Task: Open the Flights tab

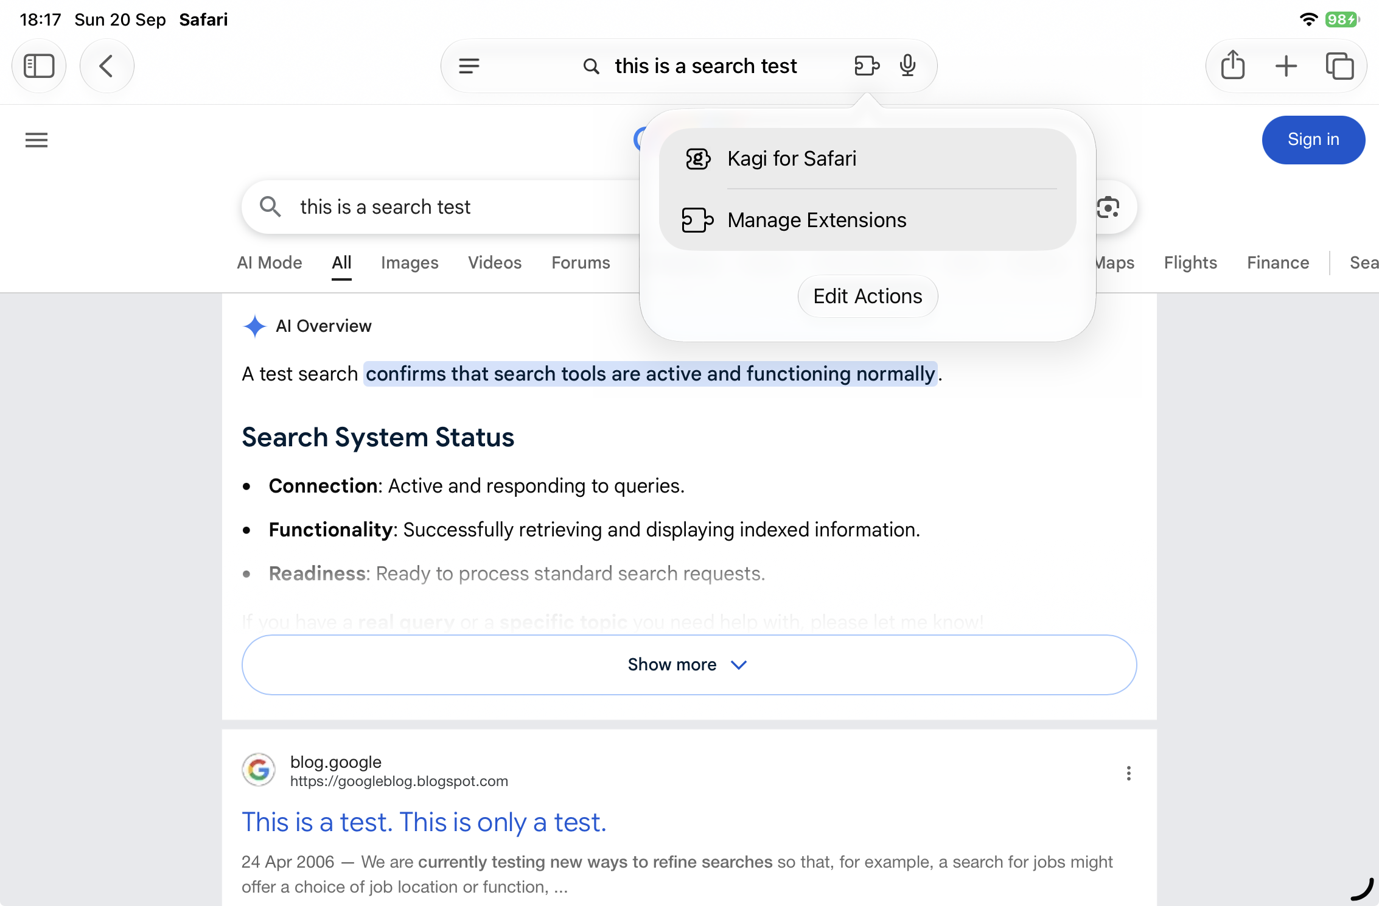Action: click(x=1190, y=263)
